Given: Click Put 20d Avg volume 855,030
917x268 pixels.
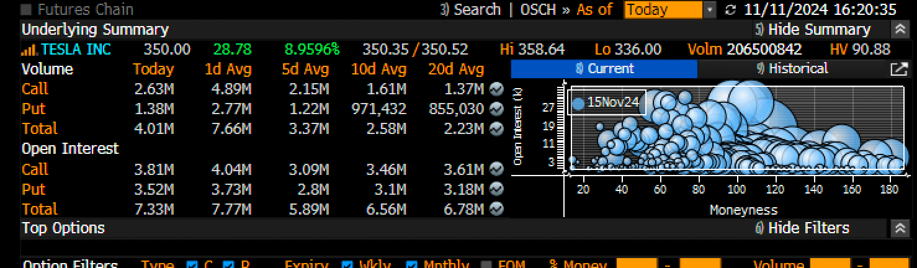Looking at the screenshot, I should point(456,109).
